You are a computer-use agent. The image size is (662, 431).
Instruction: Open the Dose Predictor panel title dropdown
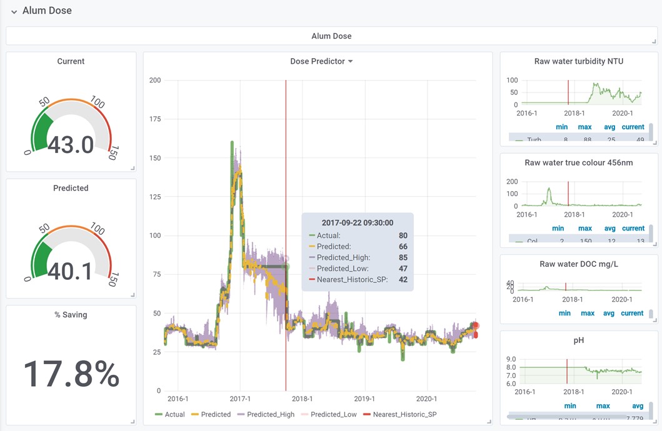coord(321,61)
